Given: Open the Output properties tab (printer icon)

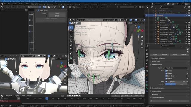Looking at the screenshot, I should (147, 57).
